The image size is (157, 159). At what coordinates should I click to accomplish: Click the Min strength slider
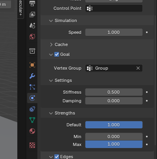pyautogui.click(x=114, y=137)
